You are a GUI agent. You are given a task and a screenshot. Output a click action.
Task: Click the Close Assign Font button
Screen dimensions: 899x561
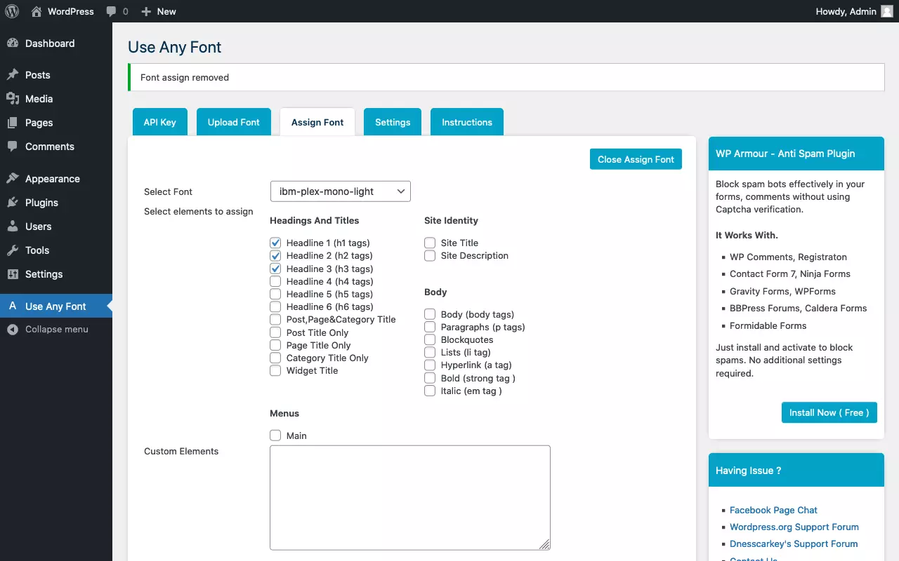(636, 159)
